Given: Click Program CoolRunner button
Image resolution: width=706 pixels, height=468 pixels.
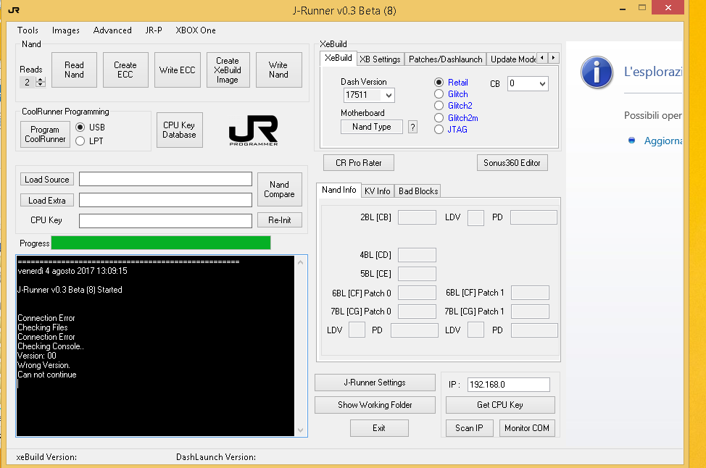Looking at the screenshot, I should 45,134.
